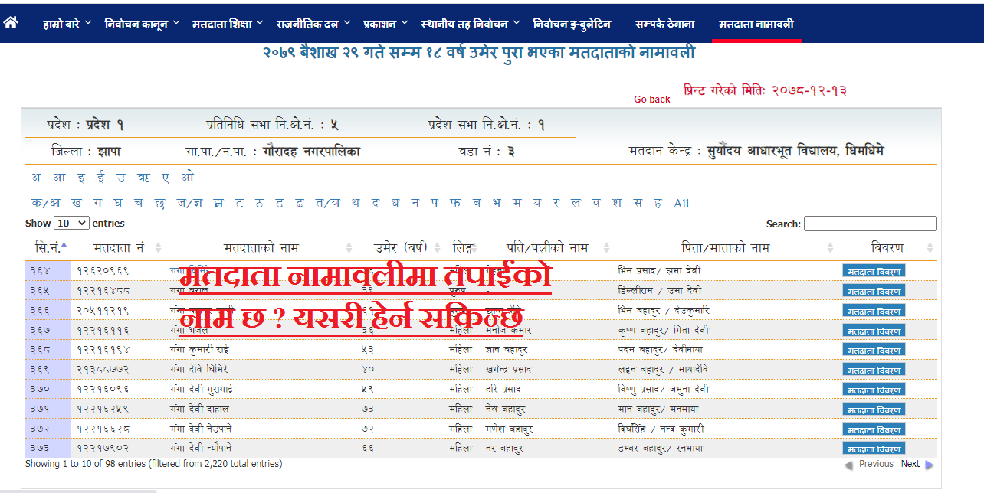Filter names by letter प

tap(435, 203)
